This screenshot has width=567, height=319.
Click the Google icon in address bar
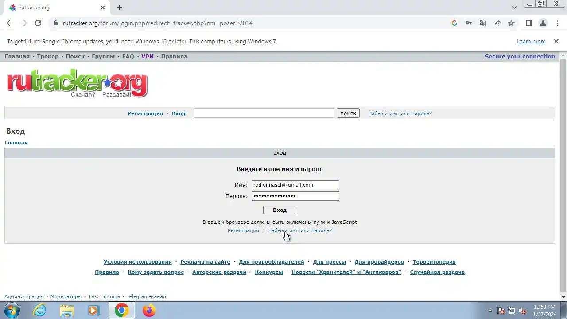454,23
